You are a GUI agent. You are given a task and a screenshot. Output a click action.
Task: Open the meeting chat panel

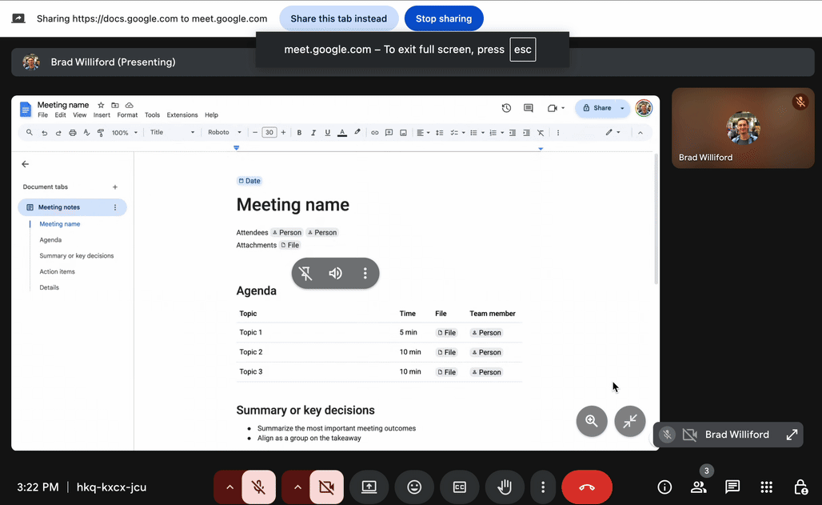(732, 487)
